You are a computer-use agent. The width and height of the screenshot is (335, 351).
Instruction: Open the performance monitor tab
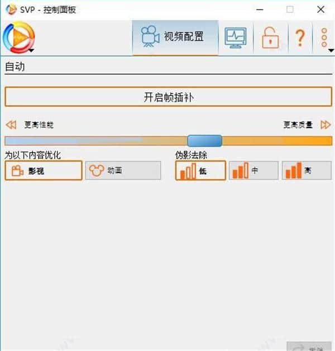point(236,37)
